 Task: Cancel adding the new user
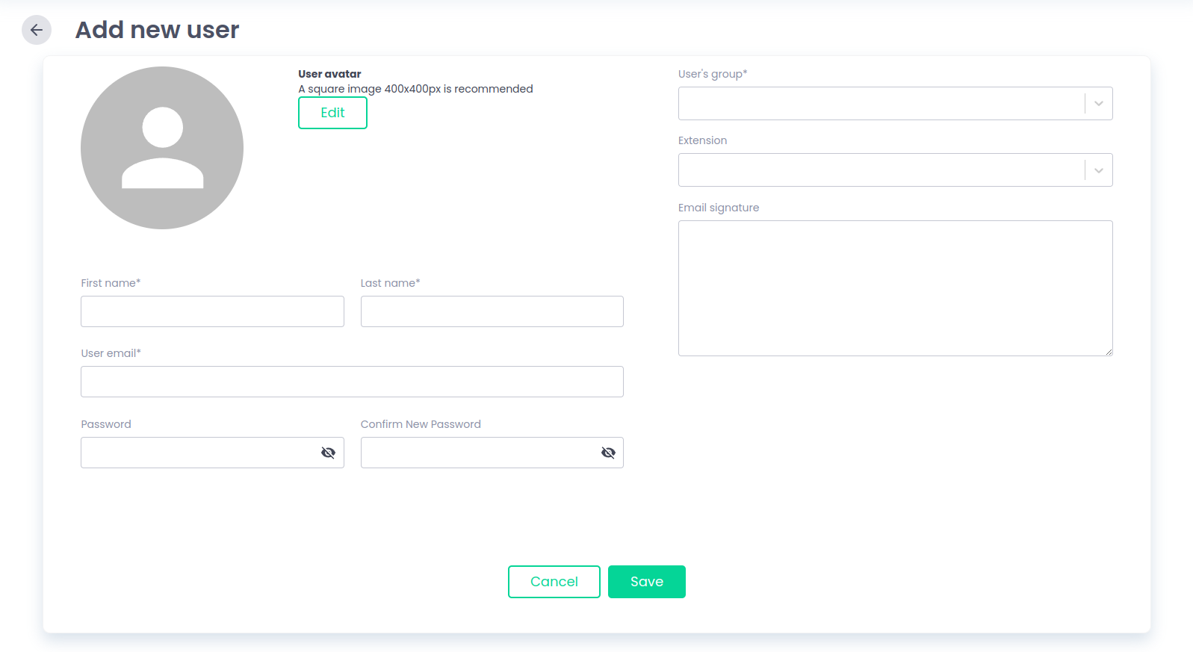tap(554, 582)
